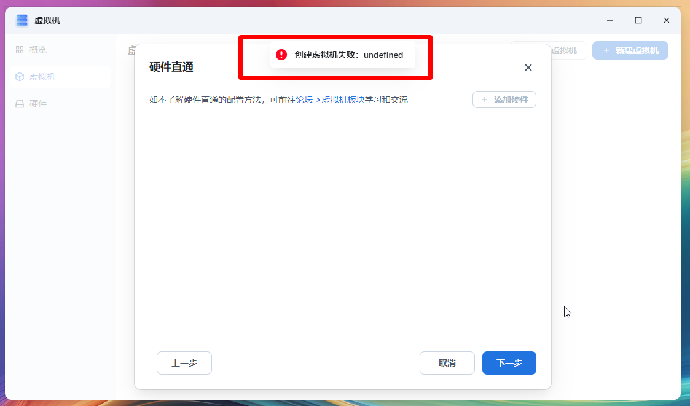Viewport: 690px width, 406px height.
Task: Click the partially hidden 虚拟机 button beside 新建虚拟机
Action: [x=568, y=50]
